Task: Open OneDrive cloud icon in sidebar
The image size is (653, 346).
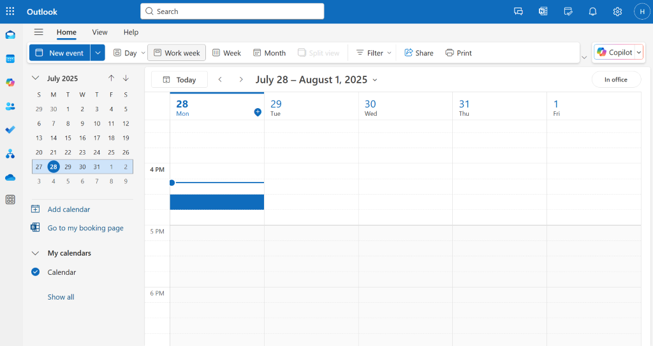Action: point(10,178)
